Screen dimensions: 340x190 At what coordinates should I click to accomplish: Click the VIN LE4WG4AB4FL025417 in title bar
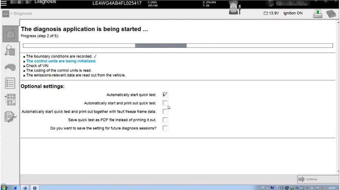pyautogui.click(x=117, y=3)
